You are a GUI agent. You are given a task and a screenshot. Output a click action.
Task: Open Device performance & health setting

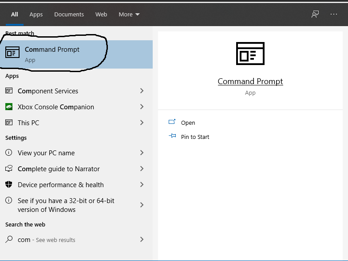[x=76, y=185]
